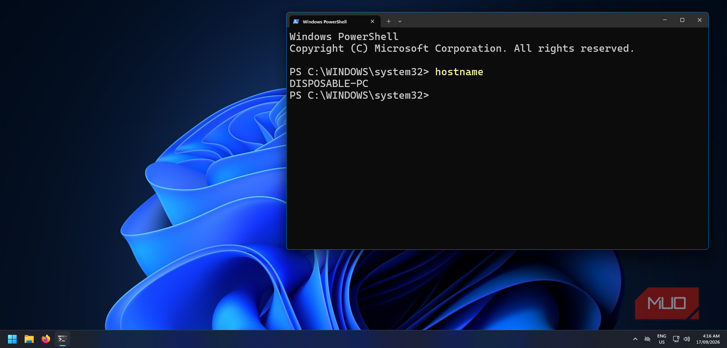Click the cloud sync tray icon
The image size is (727, 348).
click(x=647, y=339)
